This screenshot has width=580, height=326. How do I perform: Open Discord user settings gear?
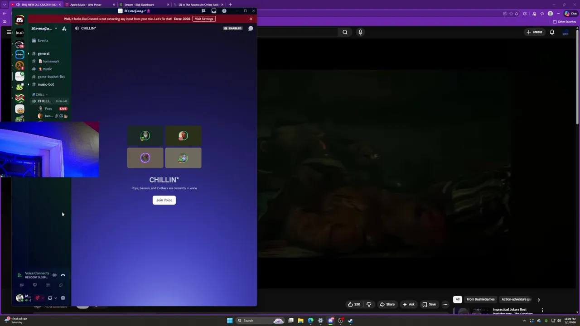63,298
